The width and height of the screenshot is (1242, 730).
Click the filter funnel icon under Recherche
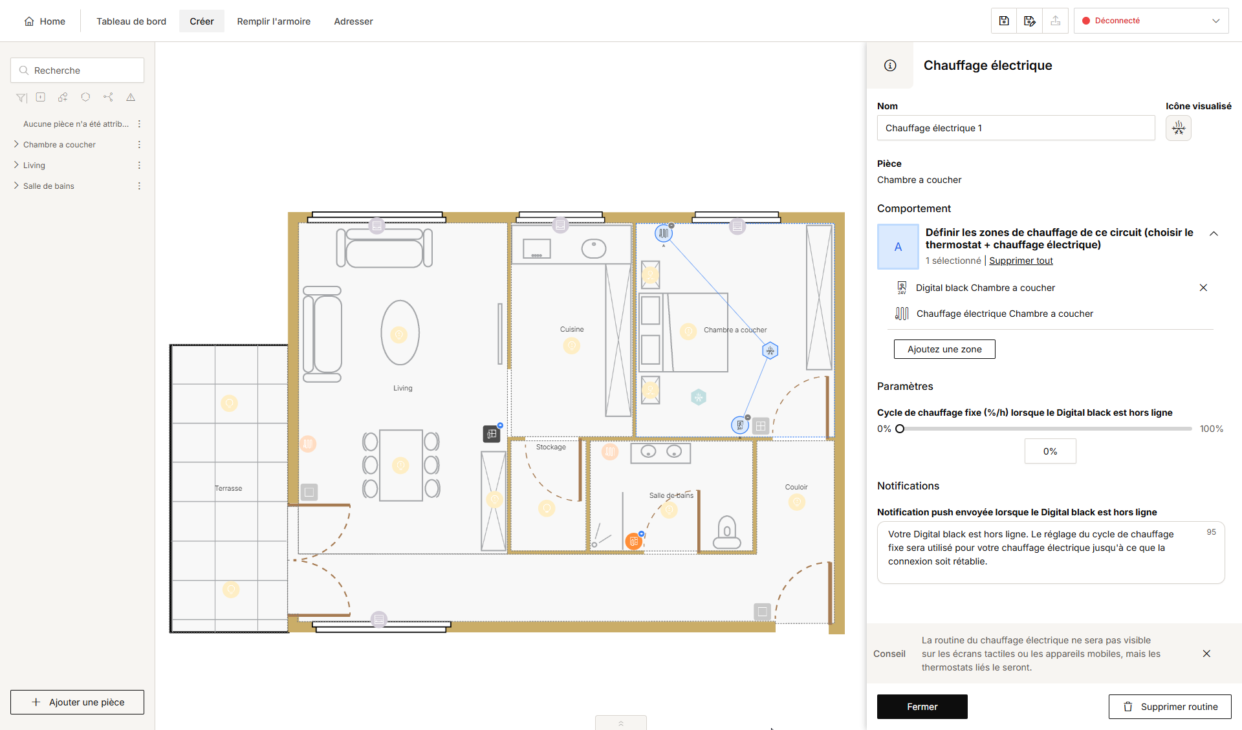tap(21, 98)
